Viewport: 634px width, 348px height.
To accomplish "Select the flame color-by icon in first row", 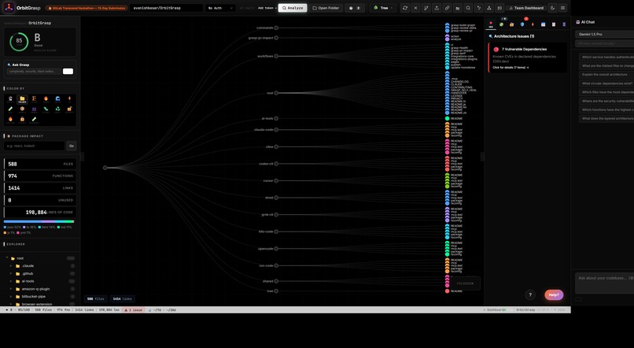I will click(46, 98).
